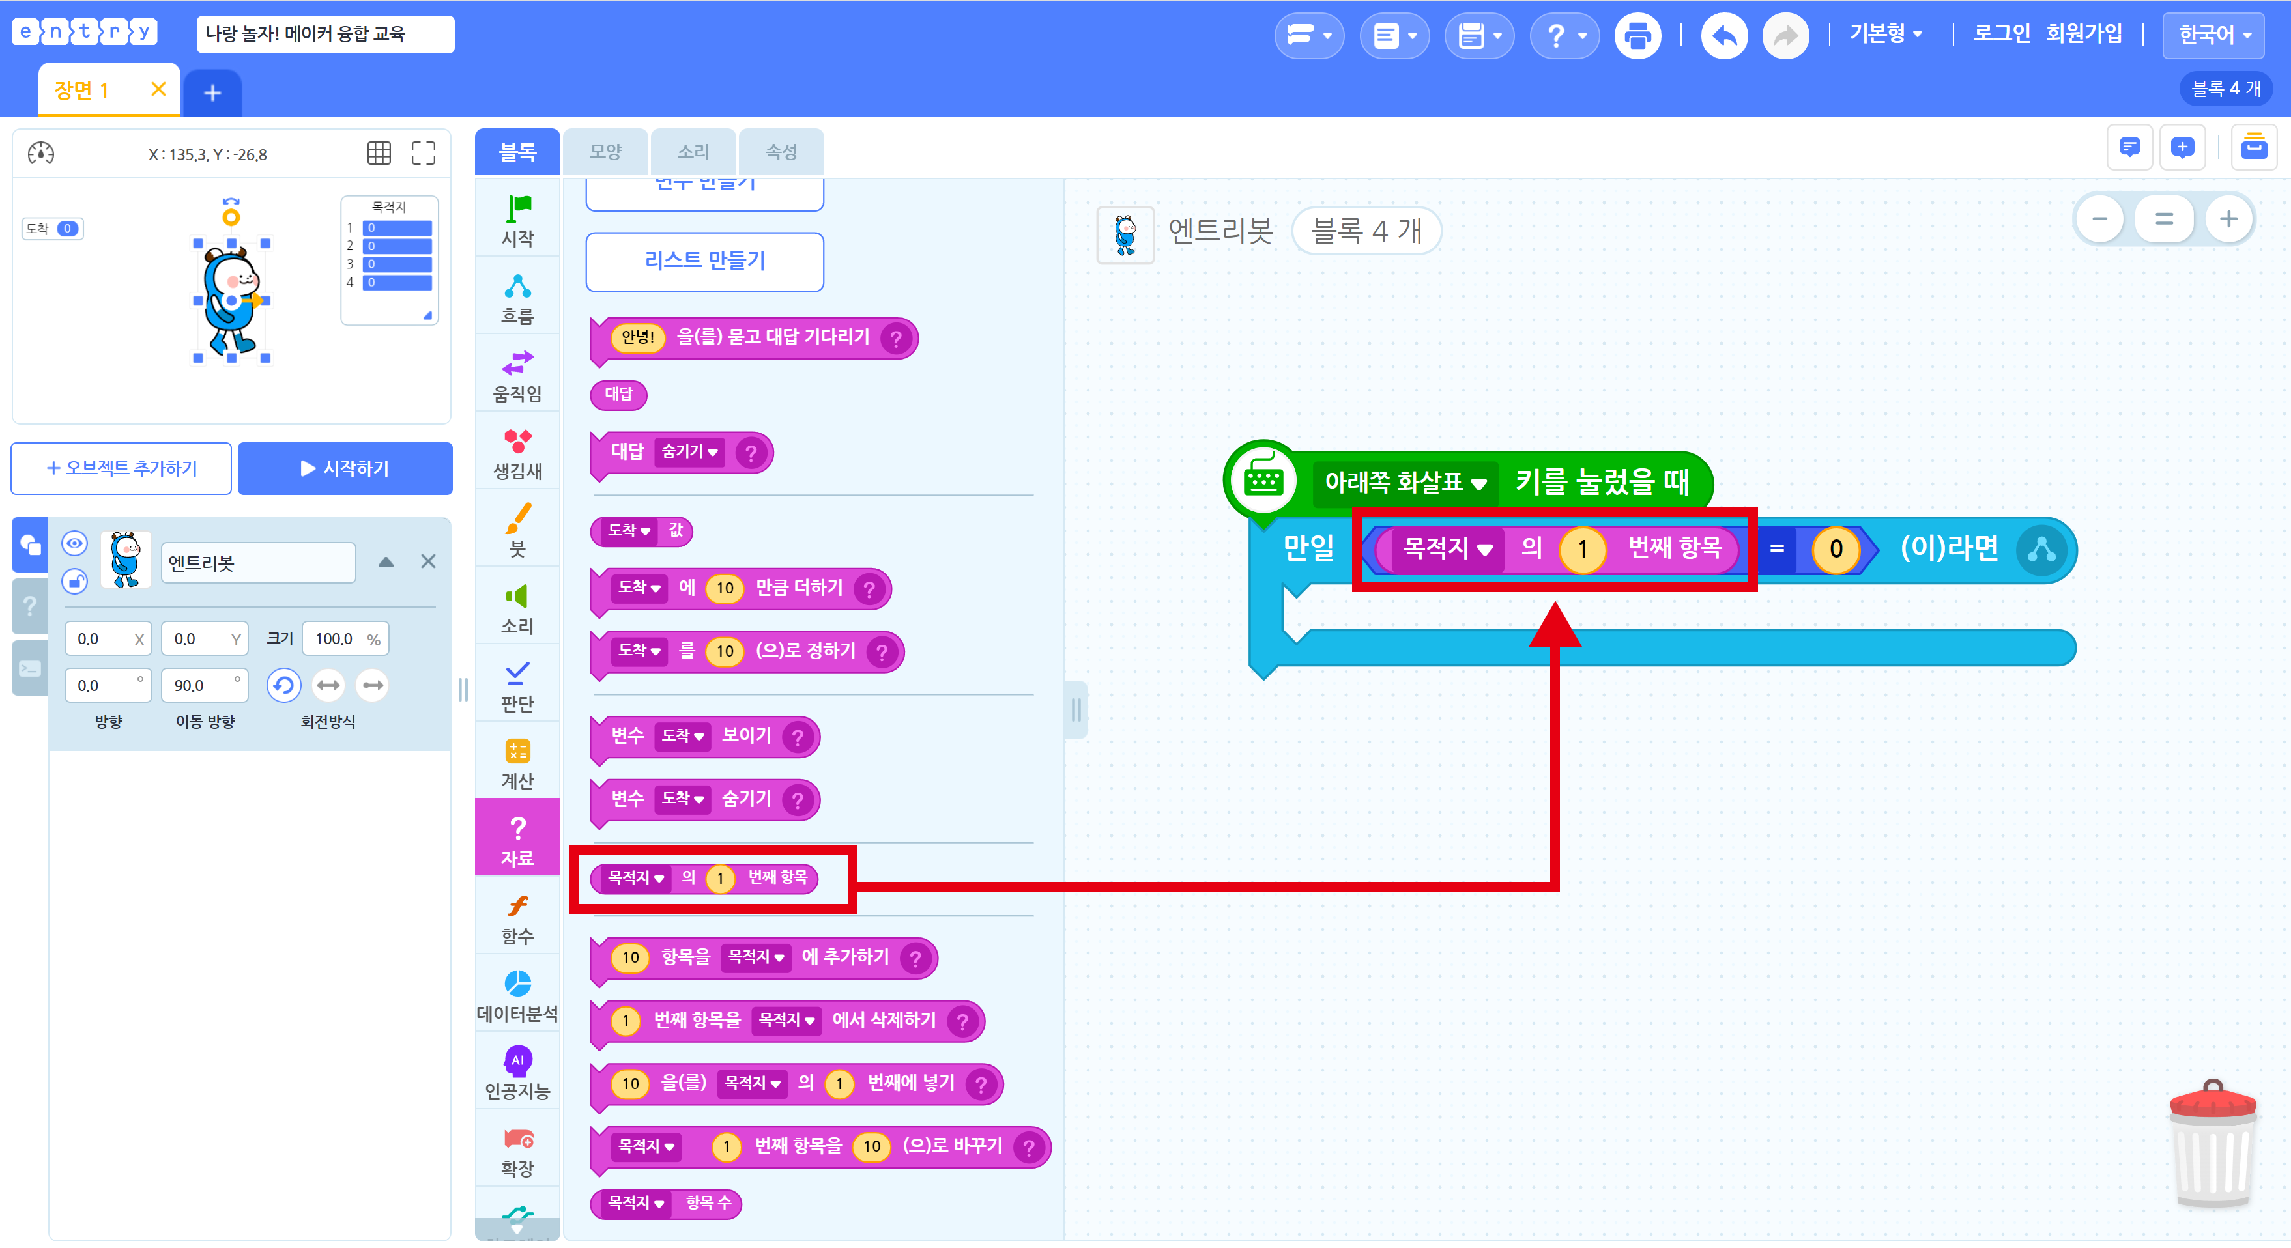The width and height of the screenshot is (2291, 1248).
Task: Close the 장면 1 scene tab
Action: point(158,89)
